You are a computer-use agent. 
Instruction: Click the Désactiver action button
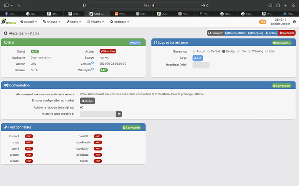(x=108, y=51)
